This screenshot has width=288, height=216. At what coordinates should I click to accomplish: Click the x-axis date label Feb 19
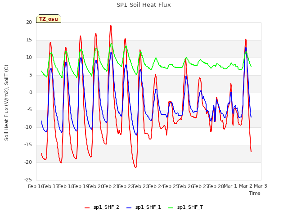click(x=81, y=186)
